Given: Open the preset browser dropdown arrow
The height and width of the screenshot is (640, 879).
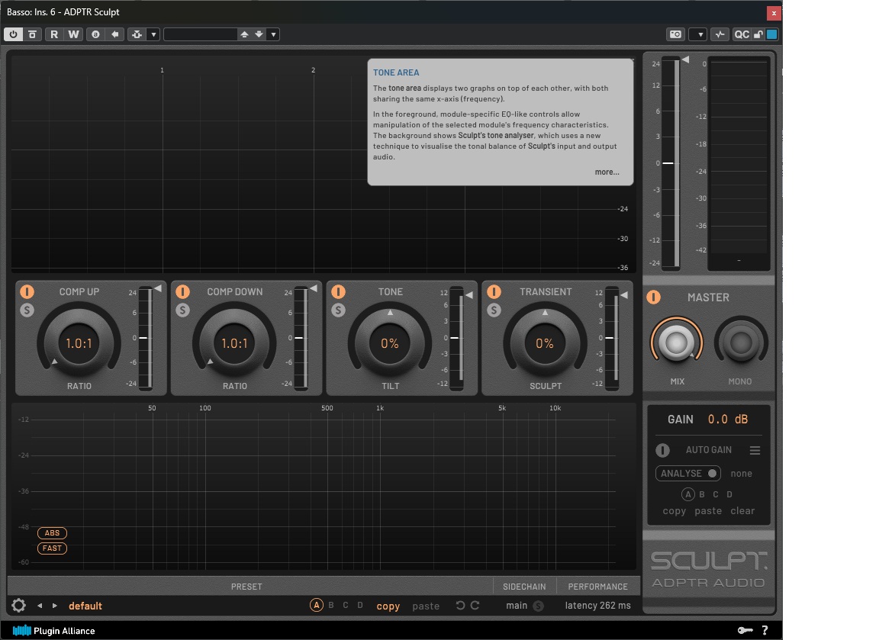Looking at the screenshot, I should (x=273, y=34).
